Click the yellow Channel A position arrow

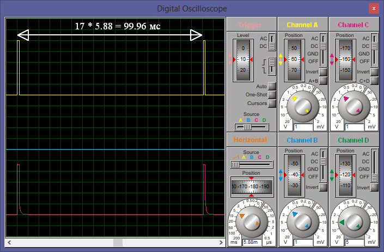tap(282, 59)
